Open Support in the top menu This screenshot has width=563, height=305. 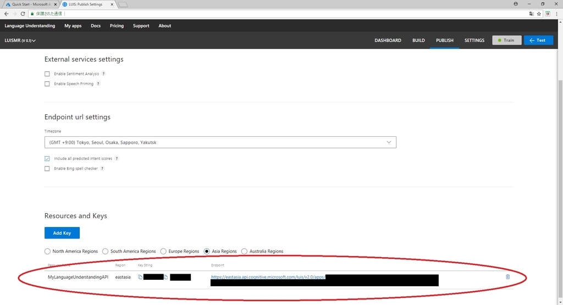141,26
